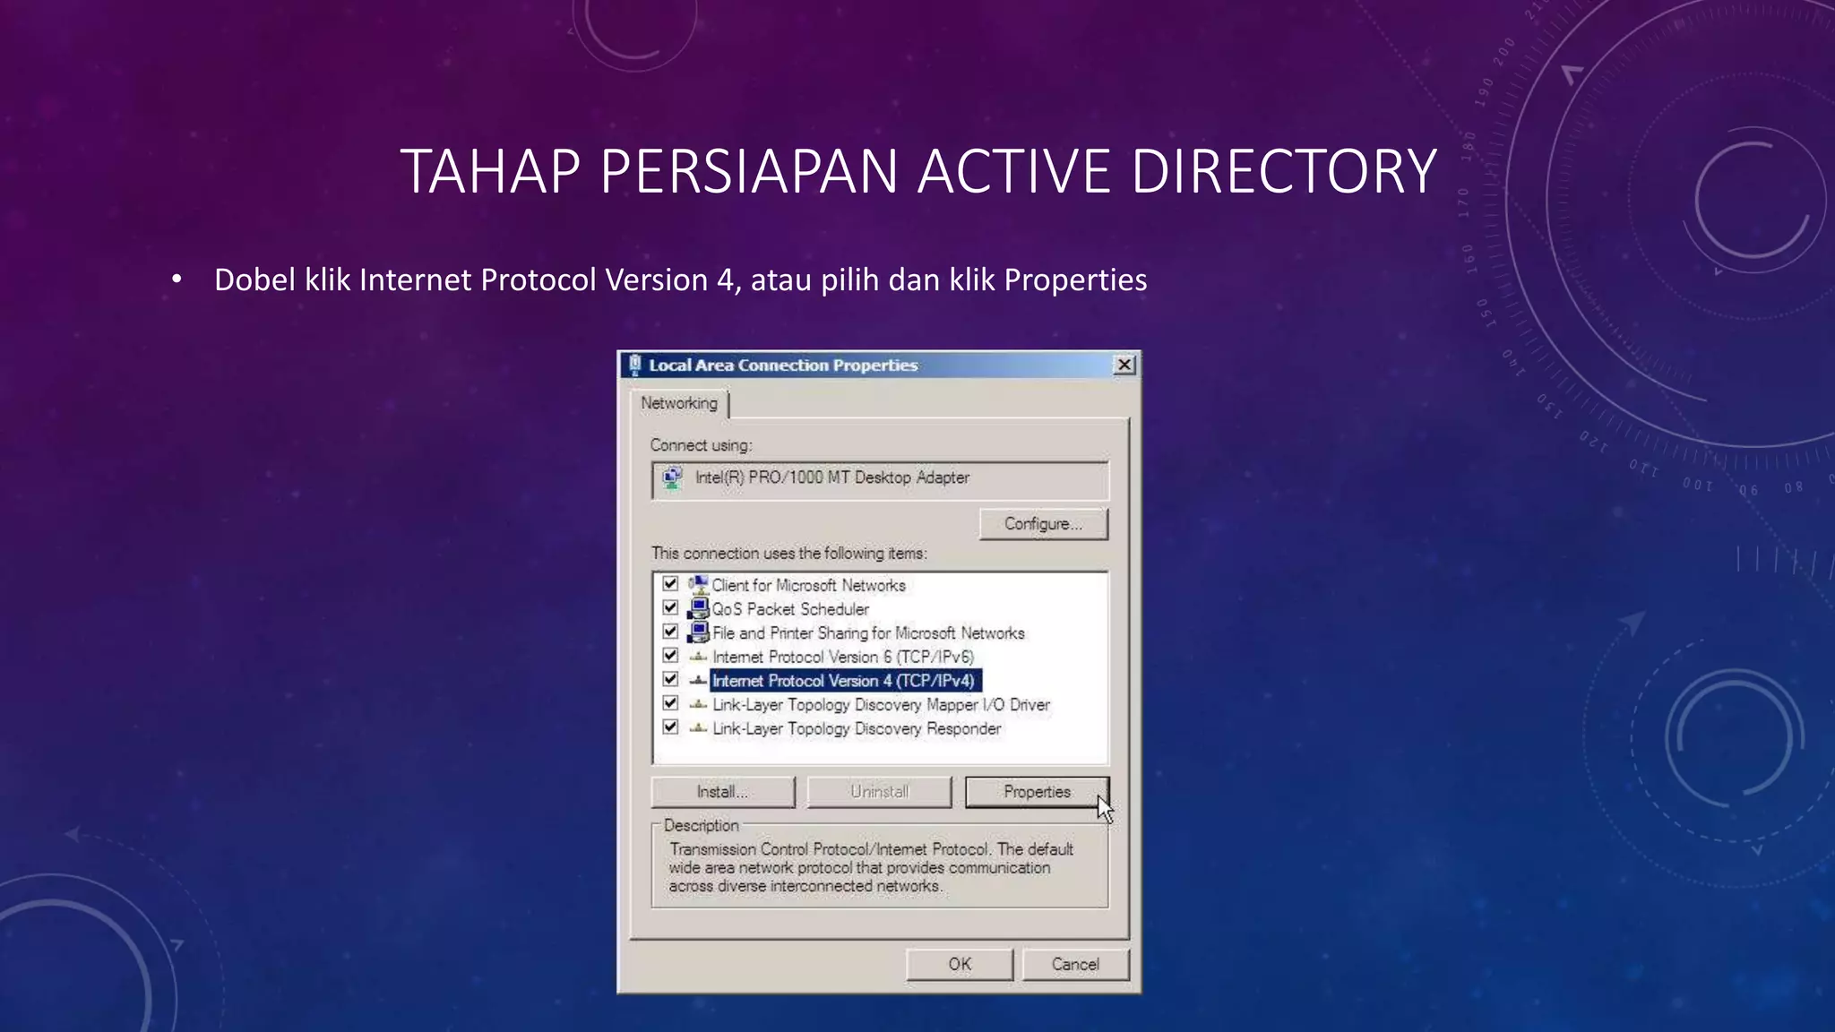The width and height of the screenshot is (1835, 1032).
Task: Open the Networking tab
Action: point(679,403)
